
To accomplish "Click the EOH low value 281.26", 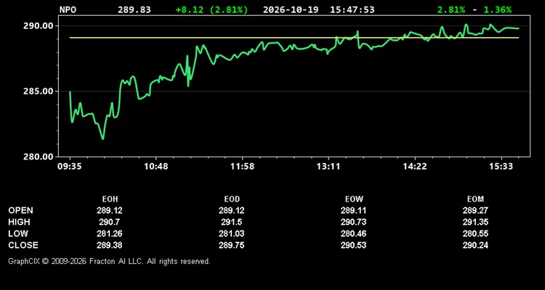I will (110, 233).
